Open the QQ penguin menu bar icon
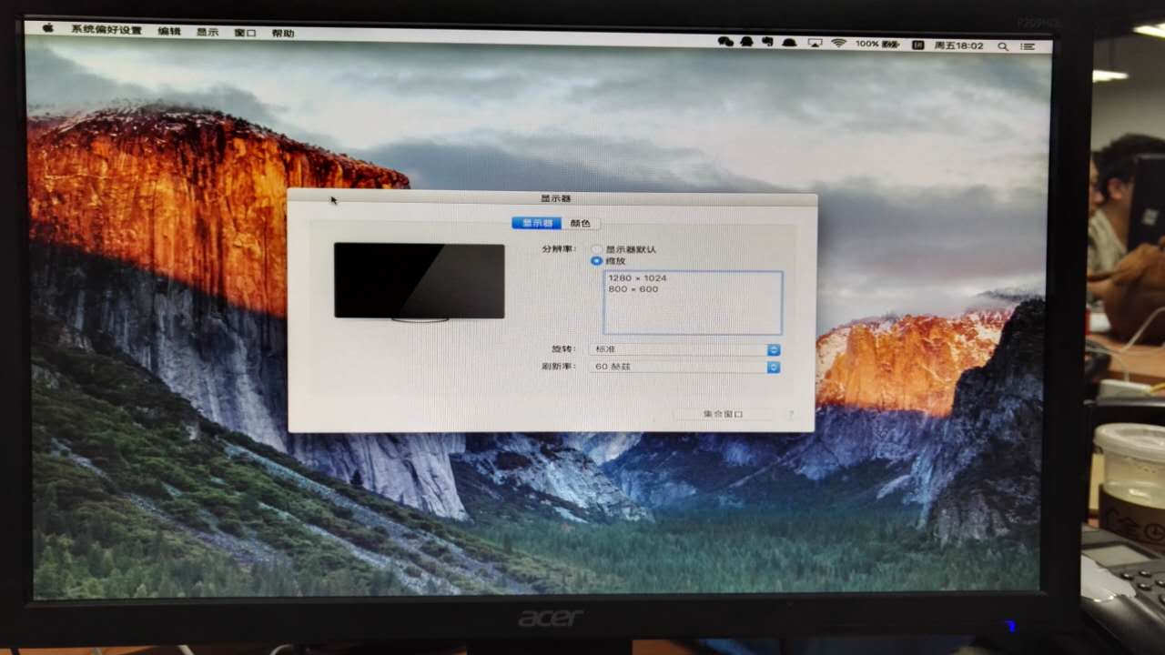This screenshot has height=655, width=1165. point(747,43)
